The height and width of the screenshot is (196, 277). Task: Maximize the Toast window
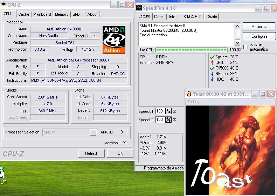pyautogui.click(x=263, y=94)
